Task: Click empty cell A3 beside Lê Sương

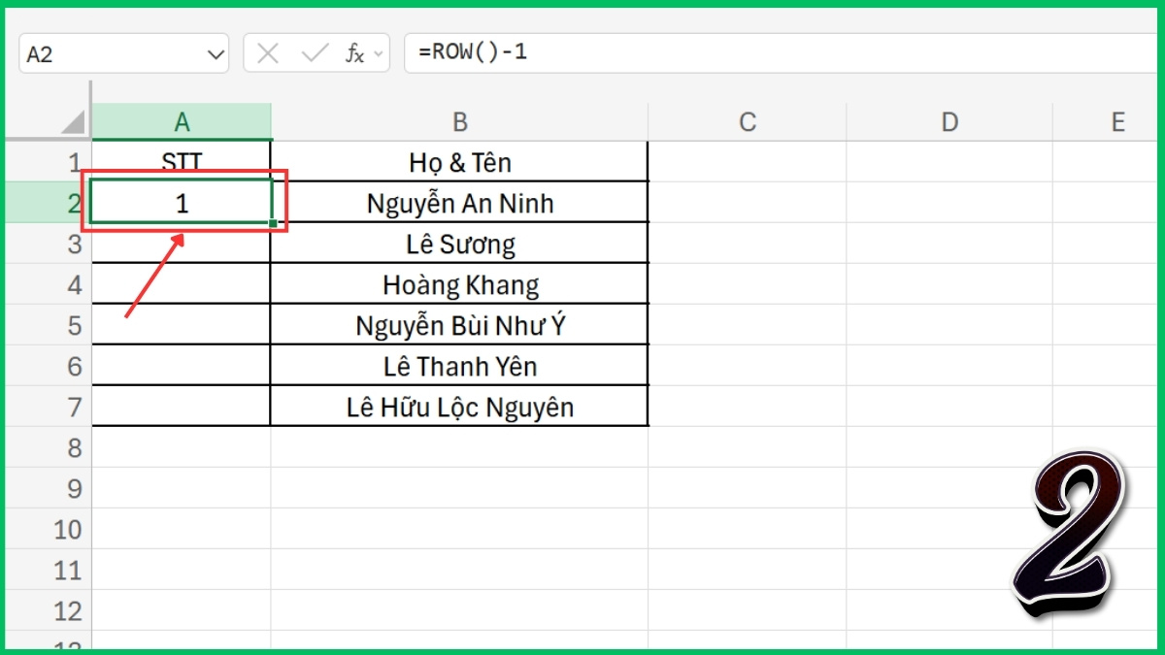Action: (x=182, y=244)
